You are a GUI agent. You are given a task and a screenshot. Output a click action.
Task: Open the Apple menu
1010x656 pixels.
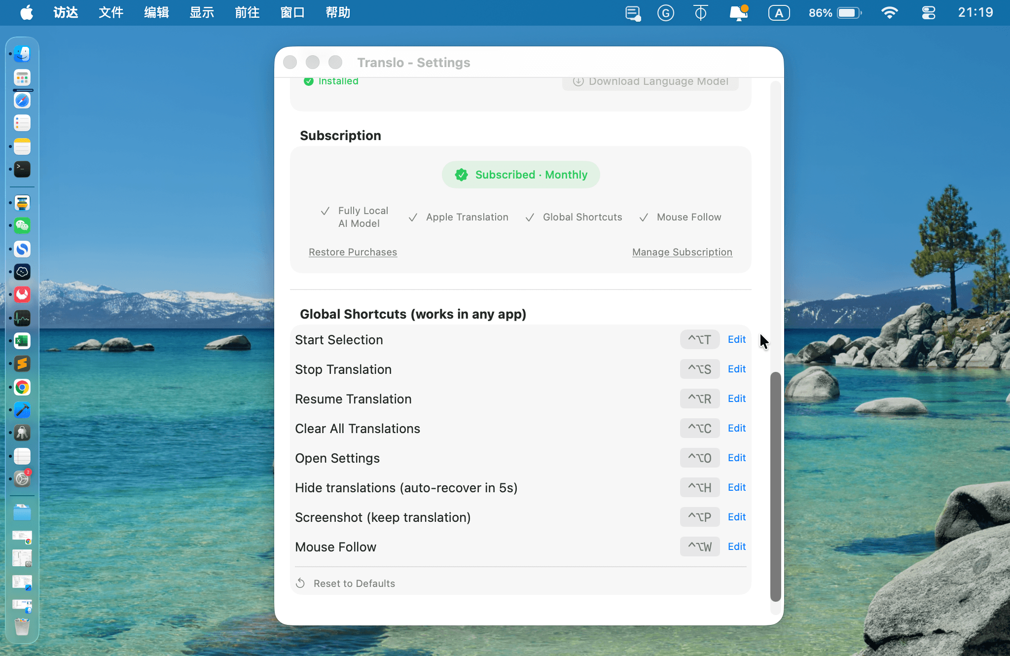27,13
